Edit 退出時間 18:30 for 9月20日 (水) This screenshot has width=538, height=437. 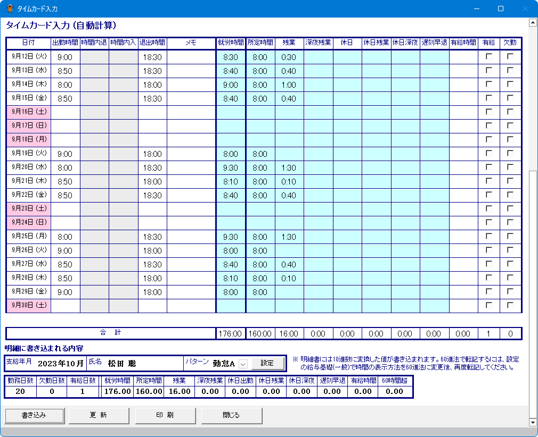[x=152, y=167]
